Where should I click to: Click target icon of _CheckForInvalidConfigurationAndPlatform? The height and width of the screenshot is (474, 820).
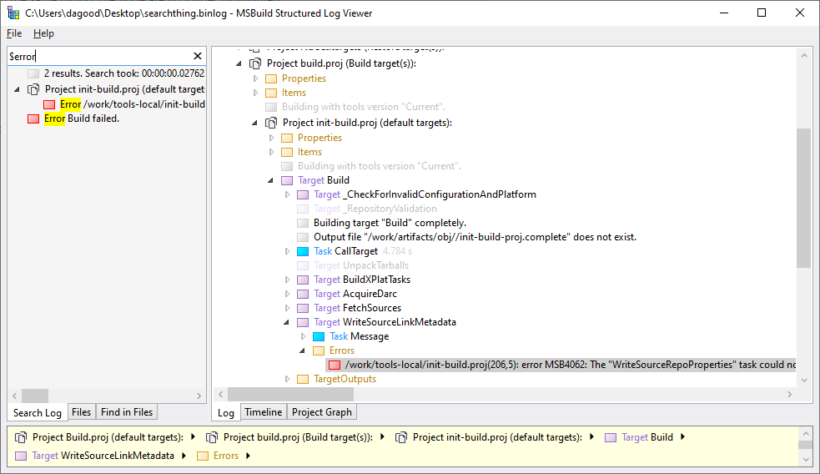303,194
